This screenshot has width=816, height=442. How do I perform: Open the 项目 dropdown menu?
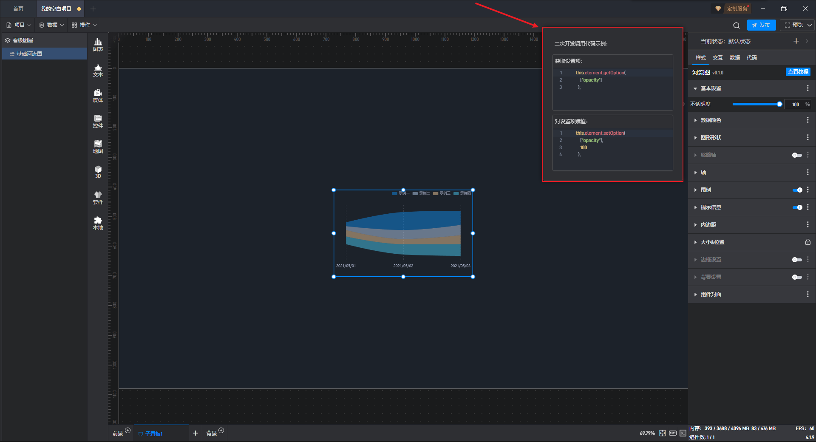[19, 25]
